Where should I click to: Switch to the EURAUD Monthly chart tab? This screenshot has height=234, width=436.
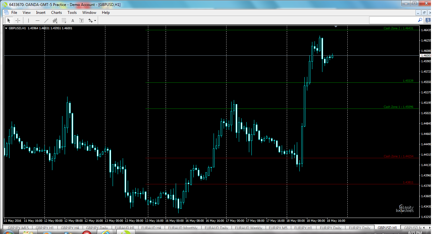pyautogui.click(x=183, y=228)
